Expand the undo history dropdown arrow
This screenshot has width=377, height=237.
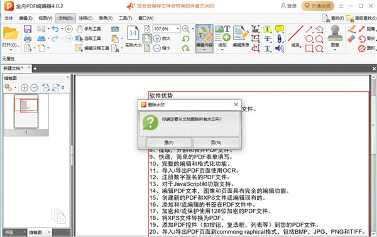[62, 29]
